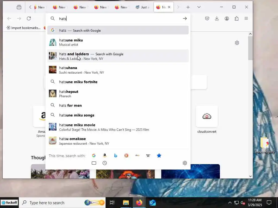Close the active New Tab
This screenshot has height=208, width=278.
coord(169,7)
